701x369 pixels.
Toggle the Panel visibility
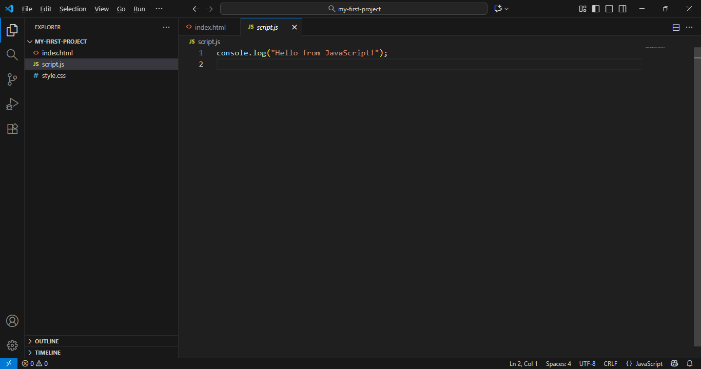coord(609,9)
